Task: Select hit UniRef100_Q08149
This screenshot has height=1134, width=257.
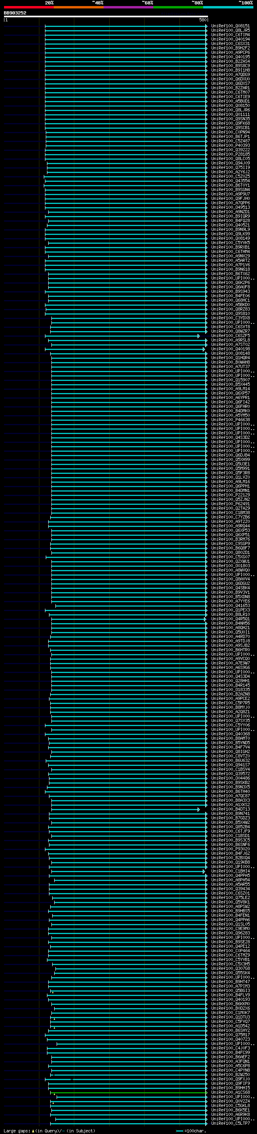Action: [x=230, y=239]
